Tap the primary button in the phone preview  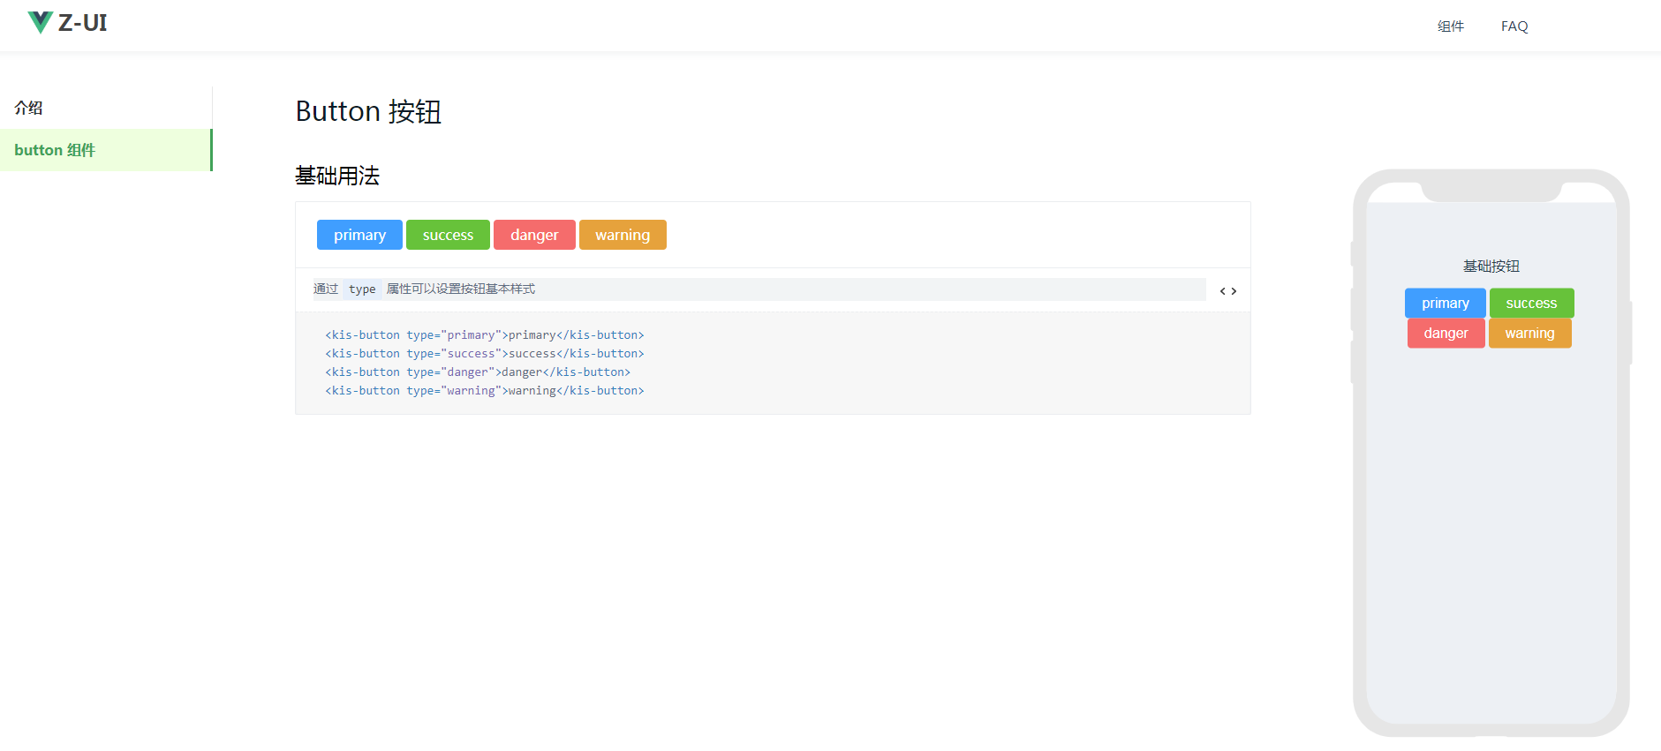[1446, 303]
